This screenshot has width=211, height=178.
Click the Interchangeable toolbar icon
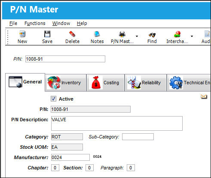coord(177,34)
